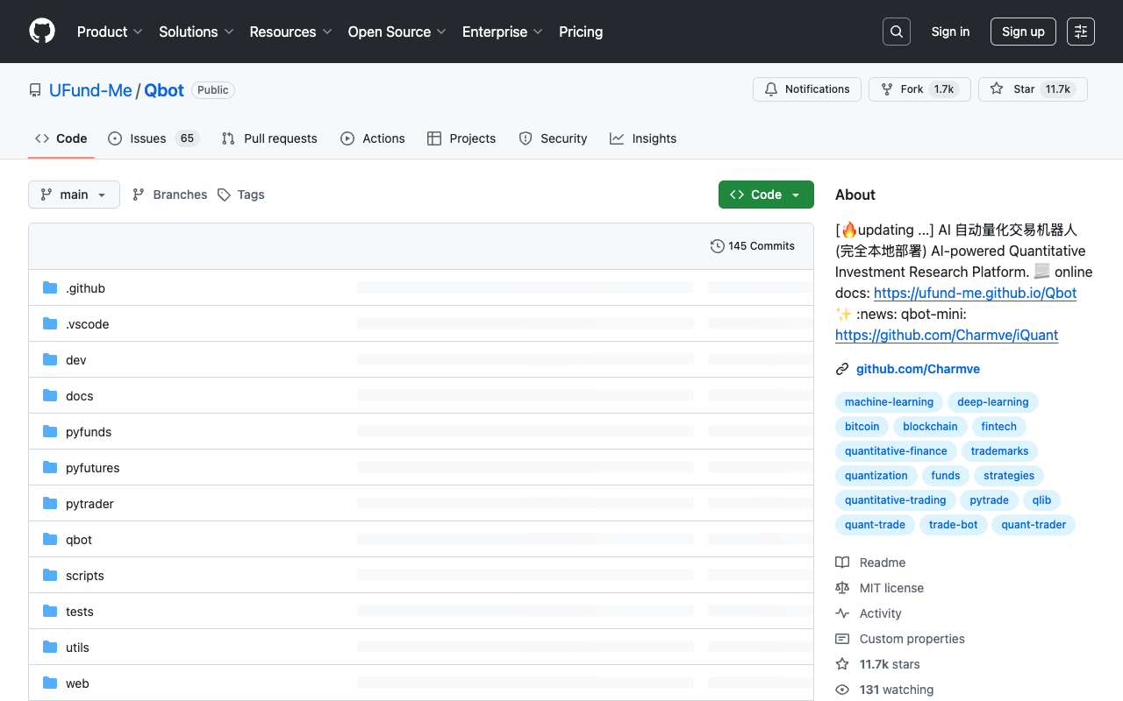Open the Pricing page
The height and width of the screenshot is (701, 1123).
tap(581, 32)
